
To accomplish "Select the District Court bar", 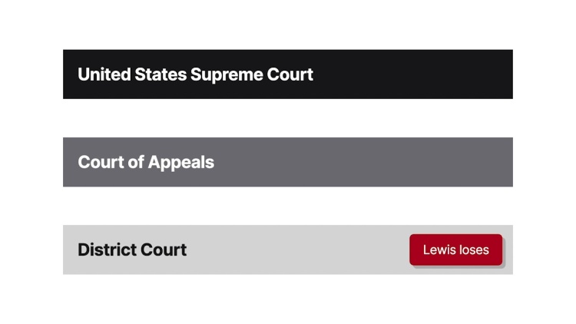I will [288, 250].
